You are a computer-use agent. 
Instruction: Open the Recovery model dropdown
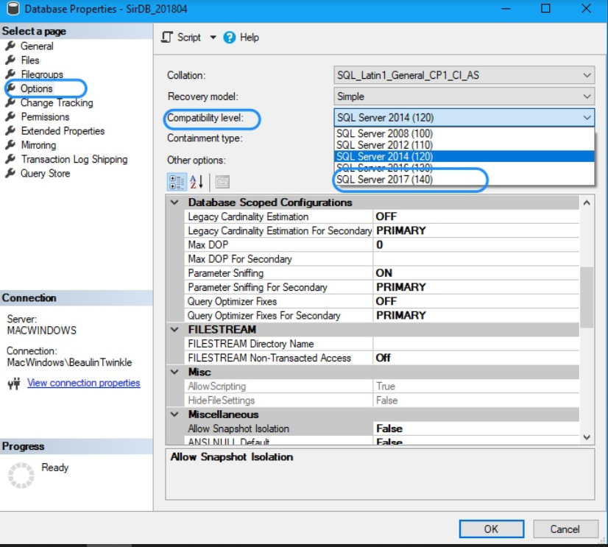(464, 96)
